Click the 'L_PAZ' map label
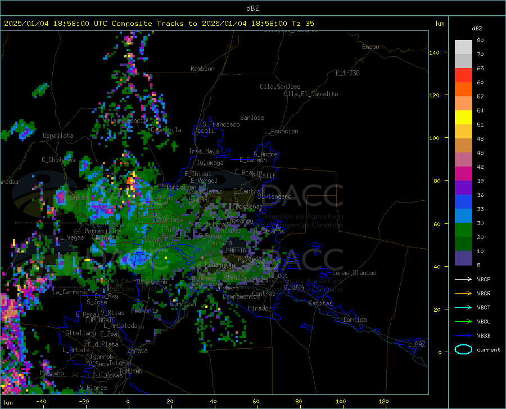The width and height of the screenshot is (506, 409). pyautogui.click(x=417, y=344)
